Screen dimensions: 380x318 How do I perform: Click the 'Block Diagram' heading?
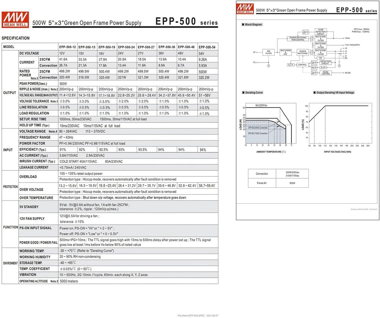pos(254,25)
